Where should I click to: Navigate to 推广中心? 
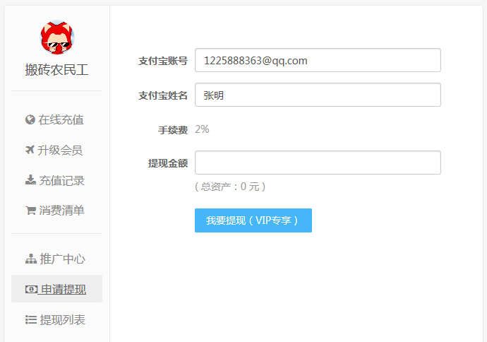(62, 259)
